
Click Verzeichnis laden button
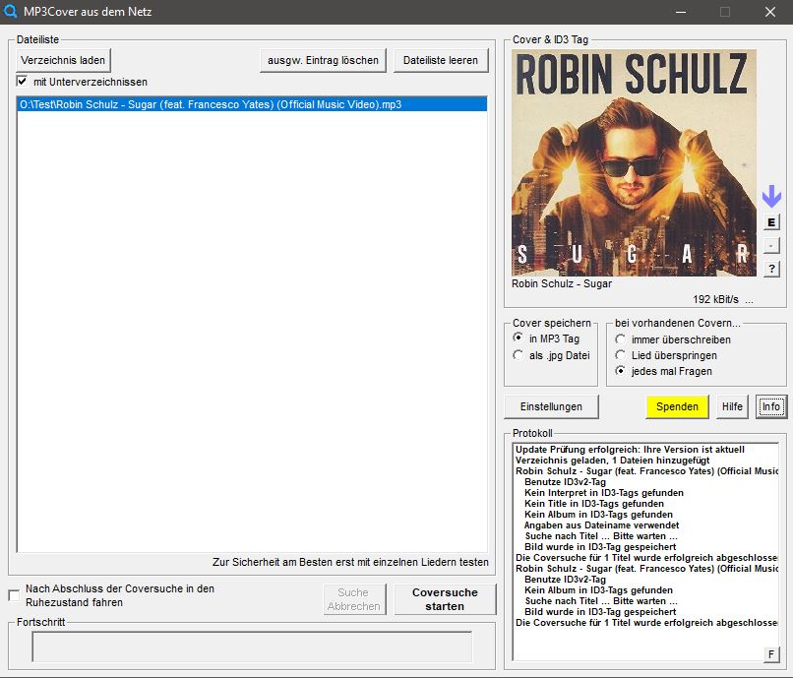[x=63, y=60]
